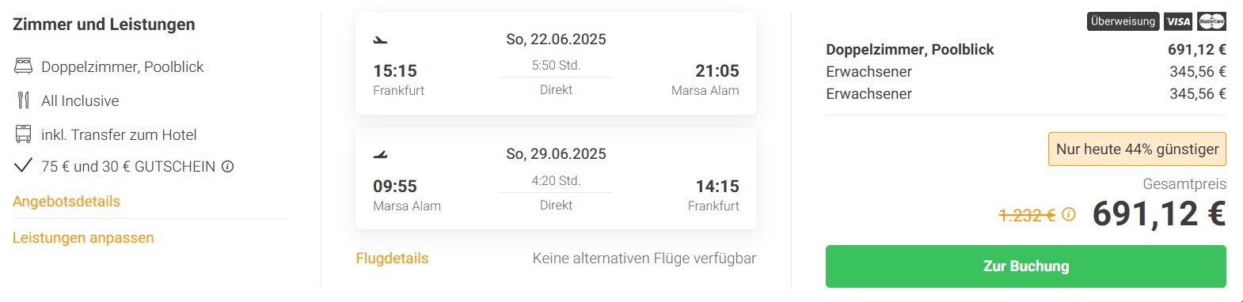Image resolution: width=1243 pixels, height=302 pixels.
Task: Click the total price 691,12 €
Action: [x=1159, y=213]
